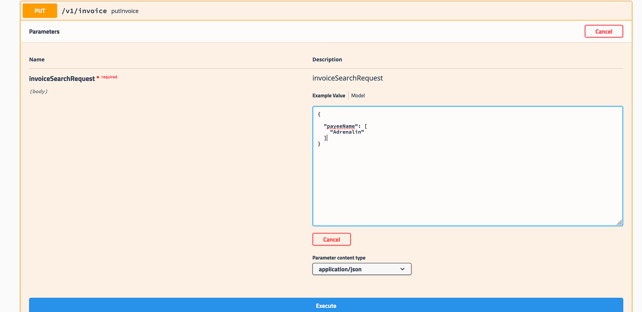This screenshot has height=312, width=642.
Task: Click the (body) label under the parameter
Action: click(39, 91)
